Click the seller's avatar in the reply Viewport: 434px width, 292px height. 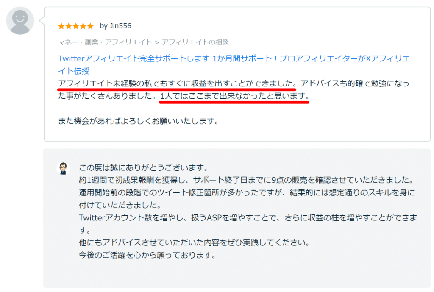pyautogui.click(x=63, y=168)
